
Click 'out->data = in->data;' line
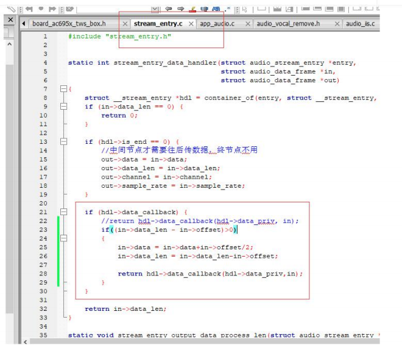click(144, 160)
